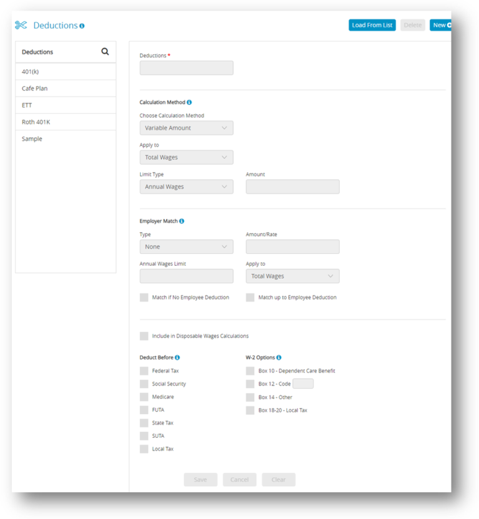Image resolution: width=479 pixels, height=519 pixels.
Task: Click the limit Amount input field
Action: coord(293,187)
